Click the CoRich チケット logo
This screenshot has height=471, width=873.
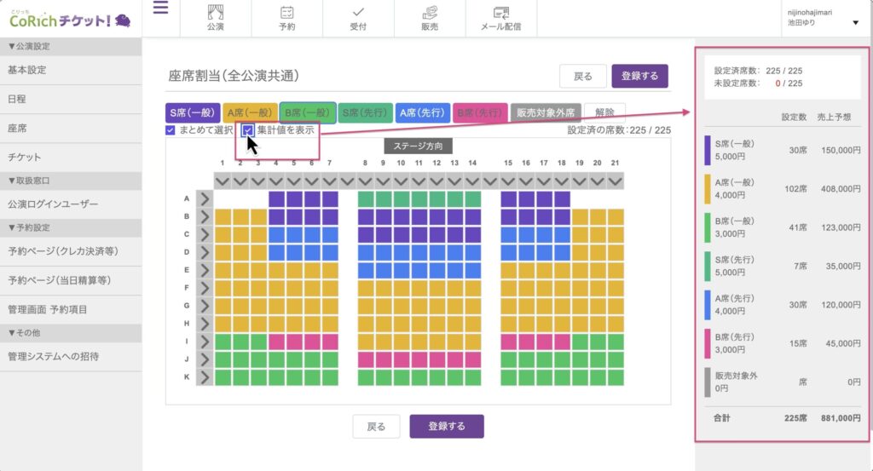pyautogui.click(x=69, y=19)
